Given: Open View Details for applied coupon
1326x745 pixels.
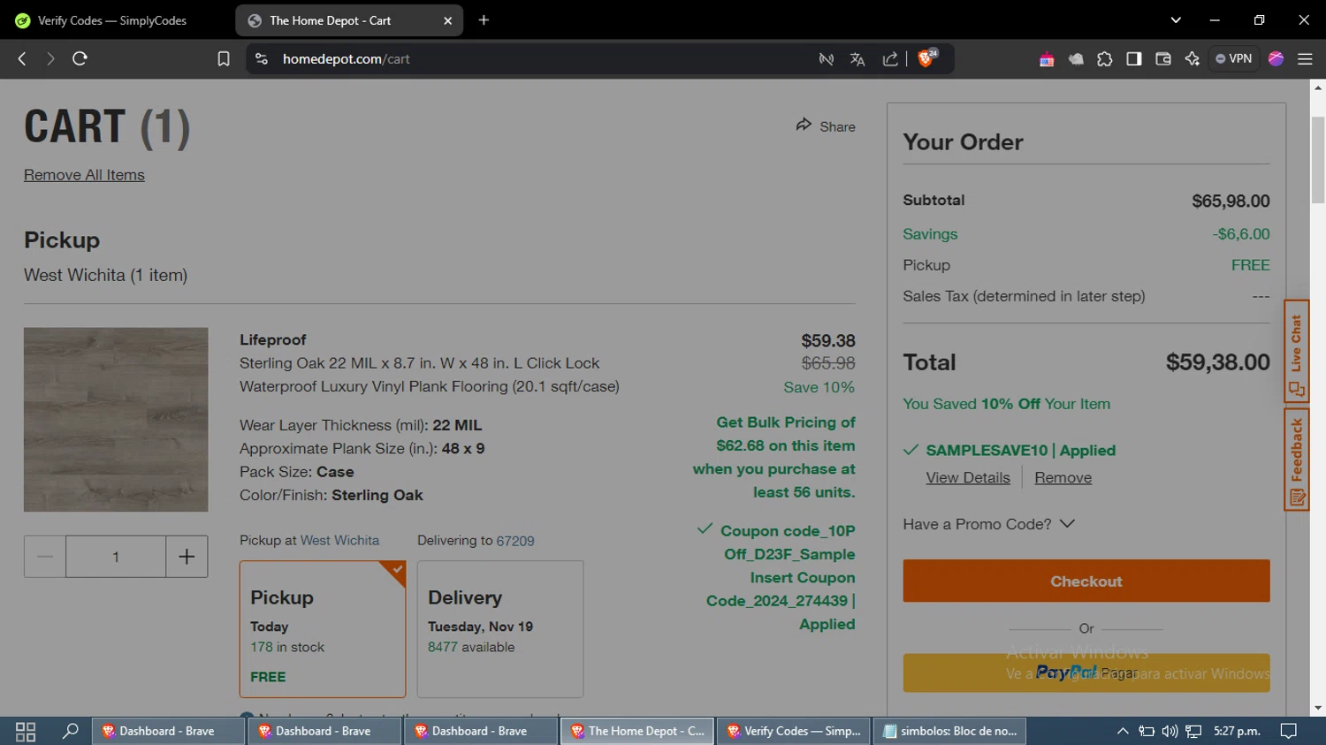Looking at the screenshot, I should coord(968,477).
